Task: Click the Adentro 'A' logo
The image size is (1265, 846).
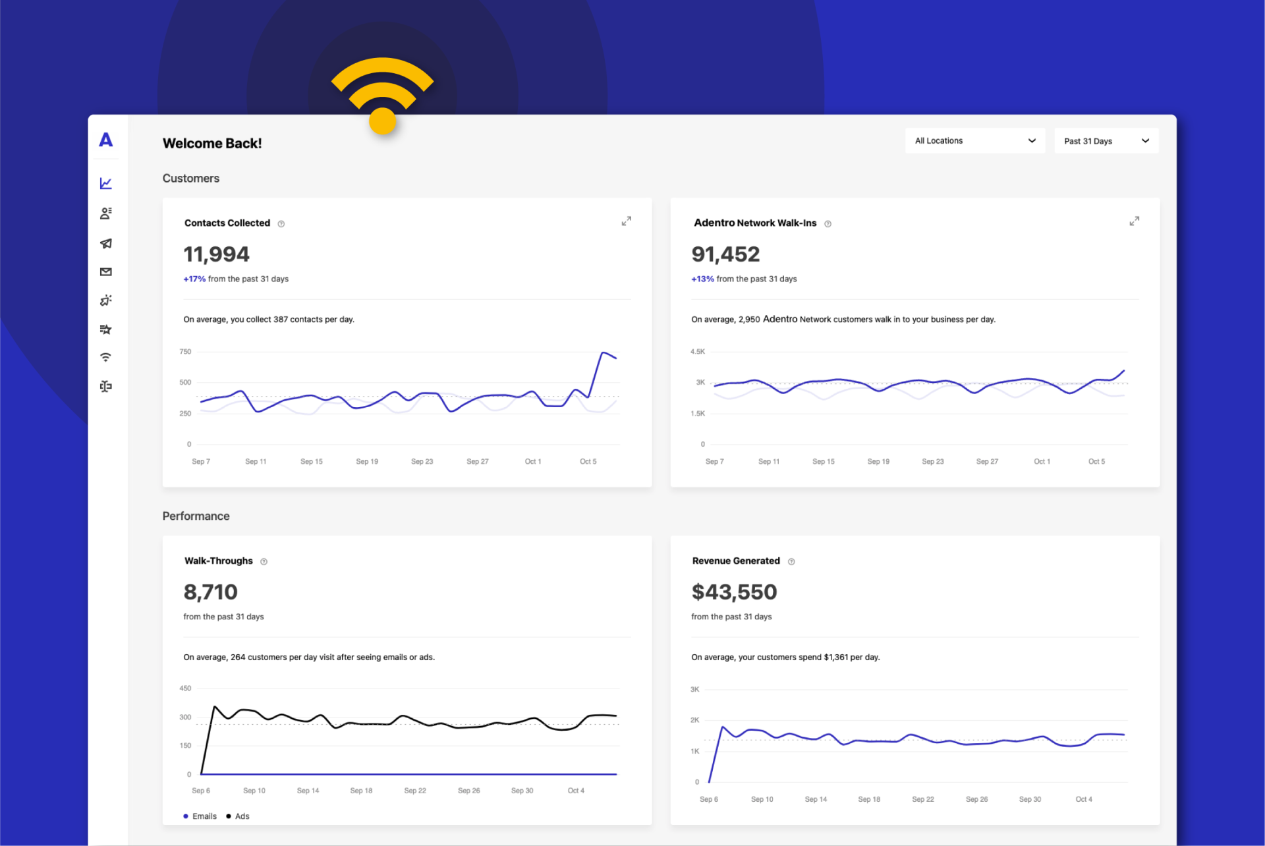Action: tap(105, 140)
